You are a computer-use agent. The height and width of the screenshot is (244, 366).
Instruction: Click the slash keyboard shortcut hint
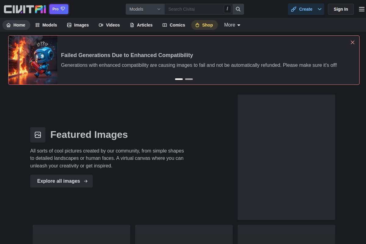(x=227, y=9)
